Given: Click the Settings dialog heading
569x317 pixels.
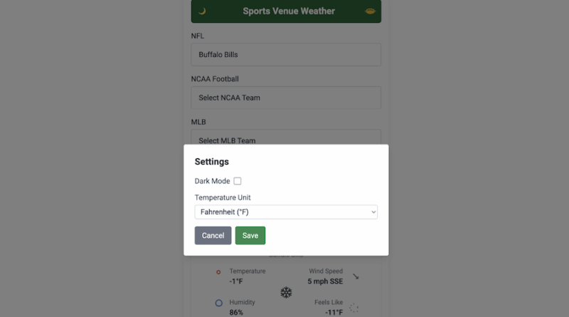Looking at the screenshot, I should 211,162.
